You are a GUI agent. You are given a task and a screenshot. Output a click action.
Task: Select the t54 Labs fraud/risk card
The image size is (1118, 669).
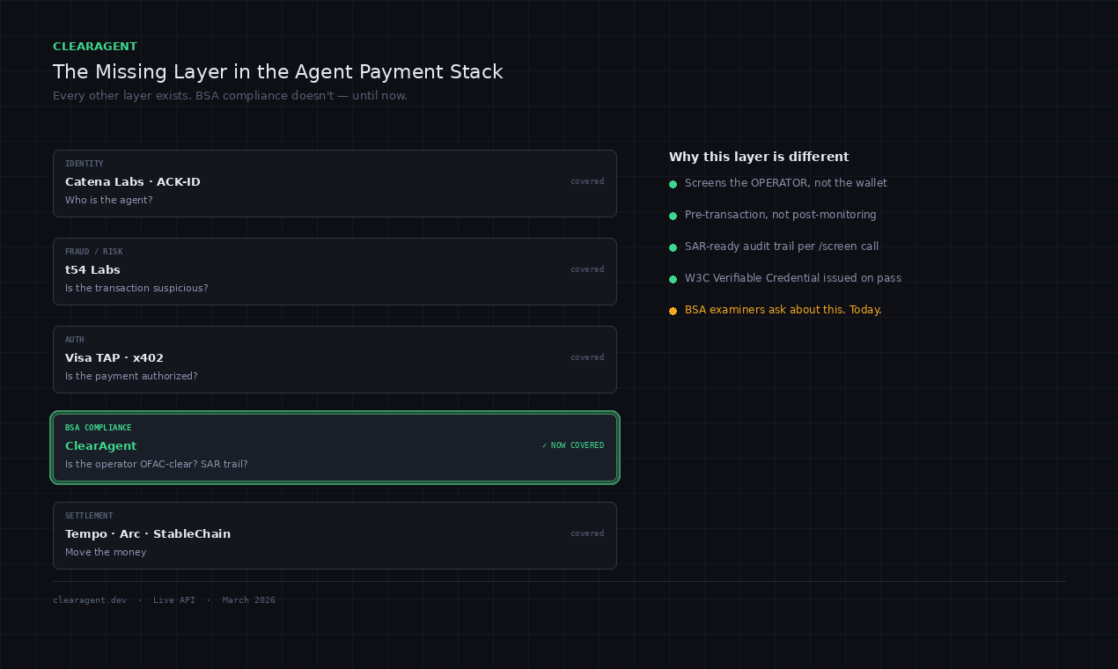[x=335, y=271]
